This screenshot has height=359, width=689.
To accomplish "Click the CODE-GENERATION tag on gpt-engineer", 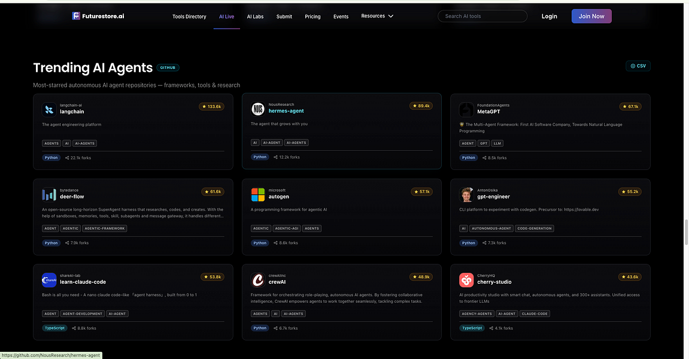I will click(x=535, y=229).
